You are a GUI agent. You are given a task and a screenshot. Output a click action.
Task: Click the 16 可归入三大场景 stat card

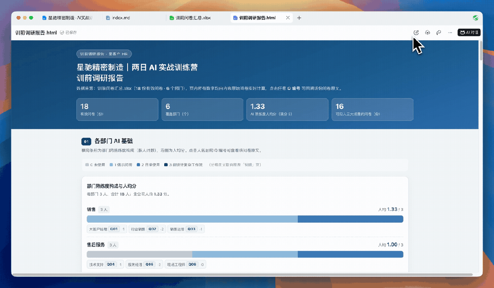coord(372,110)
